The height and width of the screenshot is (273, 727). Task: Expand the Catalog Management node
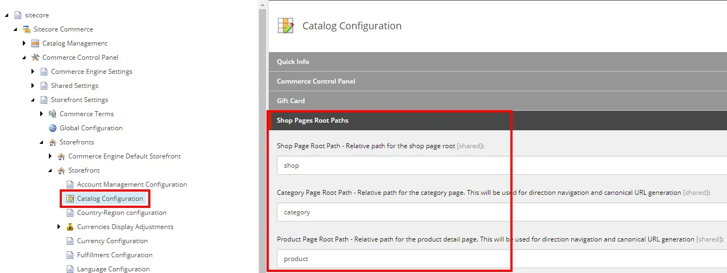pos(24,43)
